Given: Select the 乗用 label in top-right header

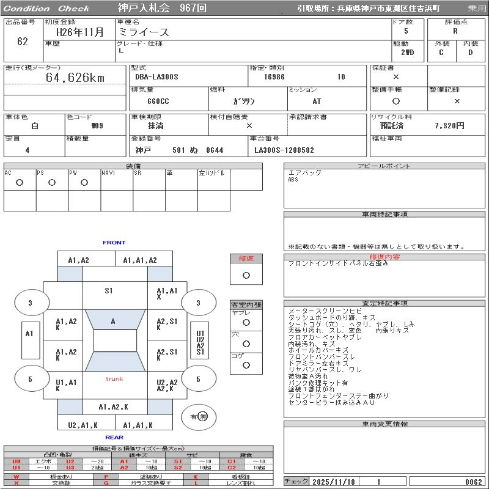Looking at the screenshot, I should pos(477,9).
